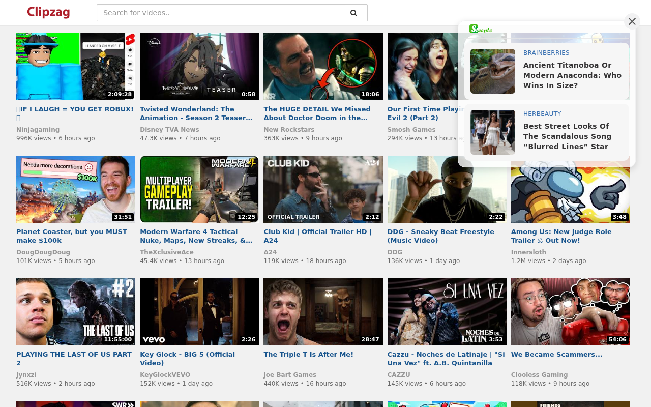Visit Joe Bart Games channel
The height and width of the screenshot is (407, 651).
[290, 375]
